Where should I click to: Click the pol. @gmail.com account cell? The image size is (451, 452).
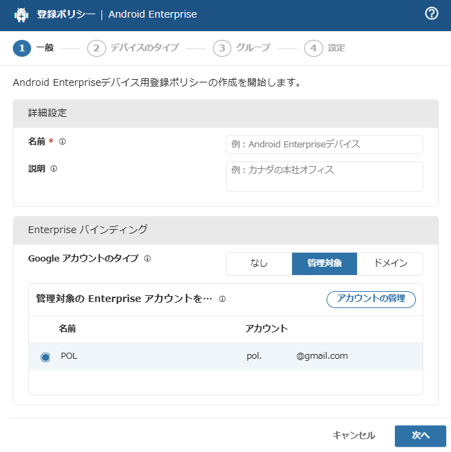tap(298, 356)
